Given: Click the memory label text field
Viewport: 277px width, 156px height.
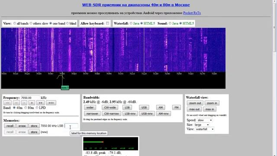Looking at the screenshot, I should pyautogui.click(x=71, y=126).
